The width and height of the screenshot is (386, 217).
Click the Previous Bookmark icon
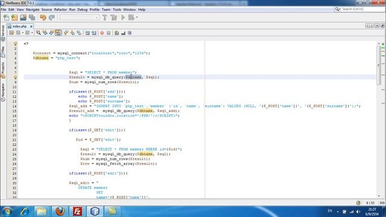(66, 33)
